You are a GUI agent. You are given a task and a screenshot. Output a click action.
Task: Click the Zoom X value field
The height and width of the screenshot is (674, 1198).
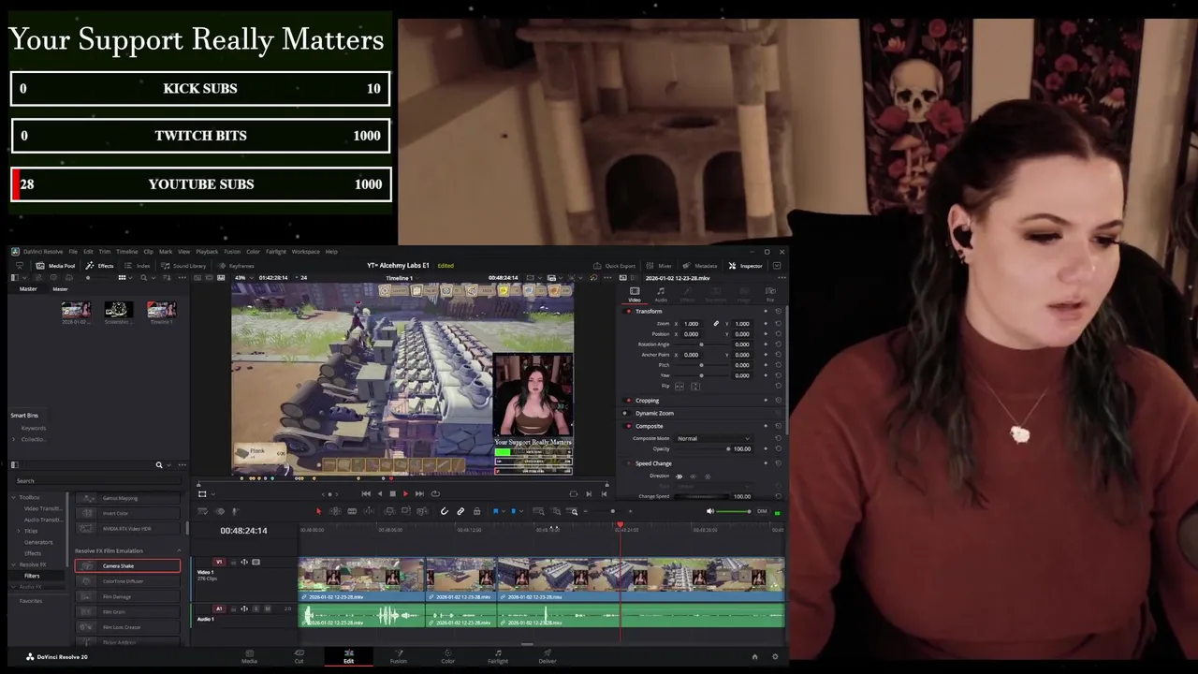693,324
